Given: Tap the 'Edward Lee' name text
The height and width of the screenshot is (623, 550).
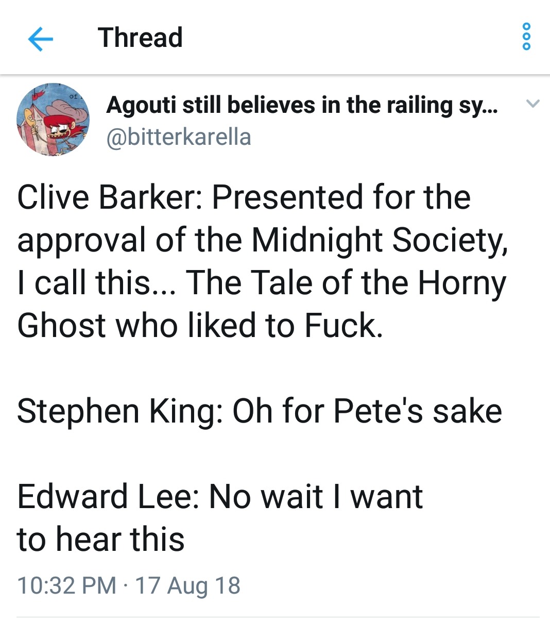Looking at the screenshot, I should pos(108,497).
